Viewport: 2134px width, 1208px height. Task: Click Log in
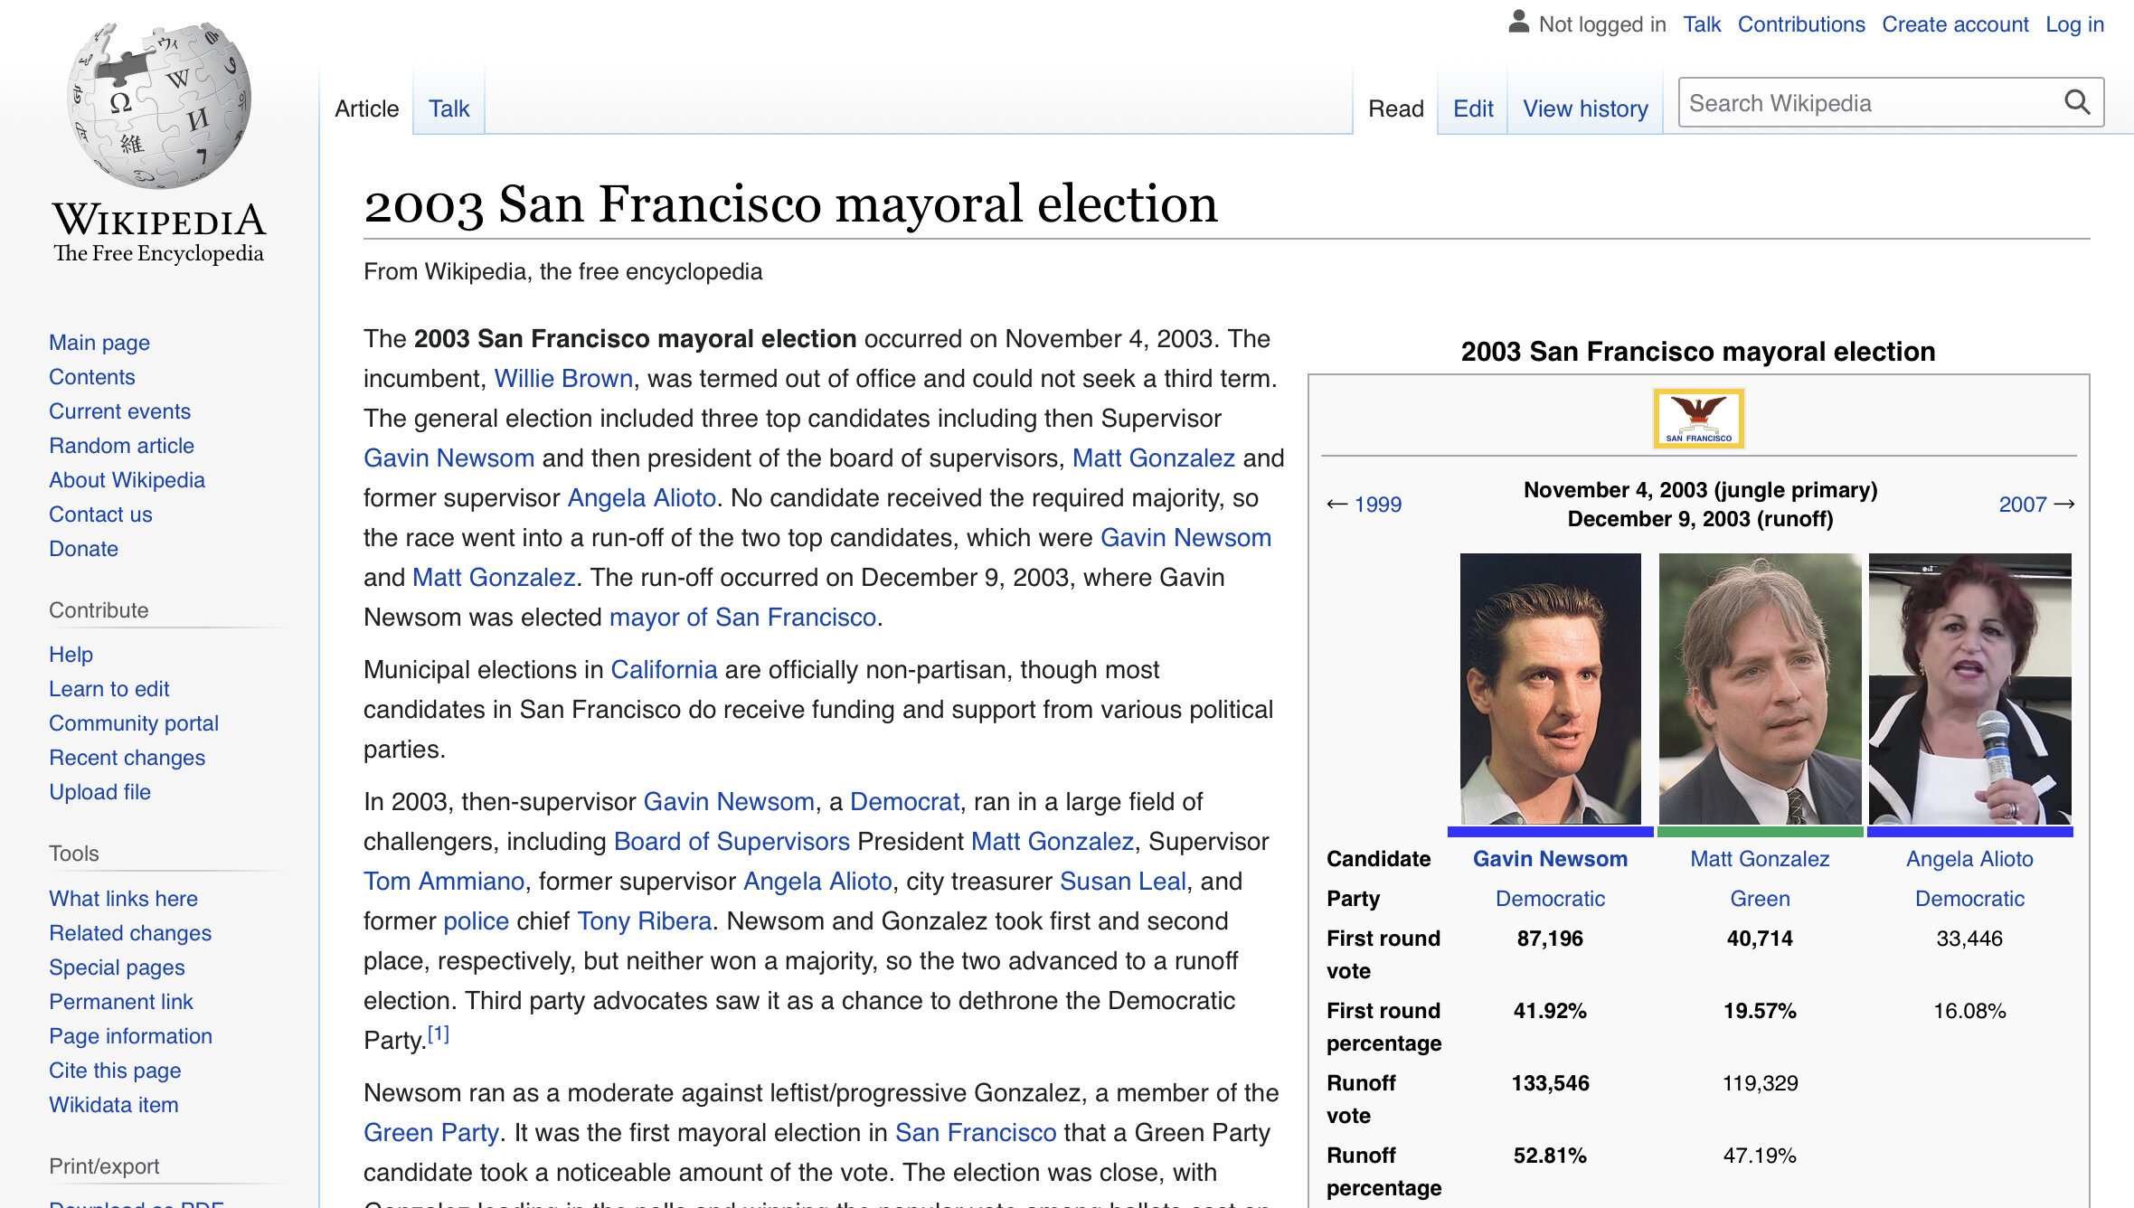point(2074,24)
